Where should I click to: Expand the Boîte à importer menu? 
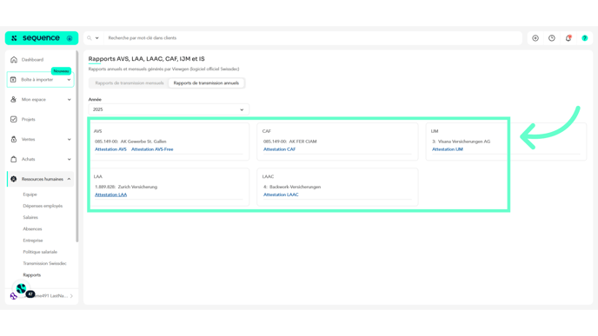69,80
